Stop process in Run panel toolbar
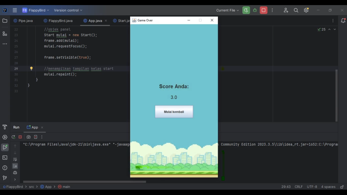The image size is (347, 195). [20, 137]
